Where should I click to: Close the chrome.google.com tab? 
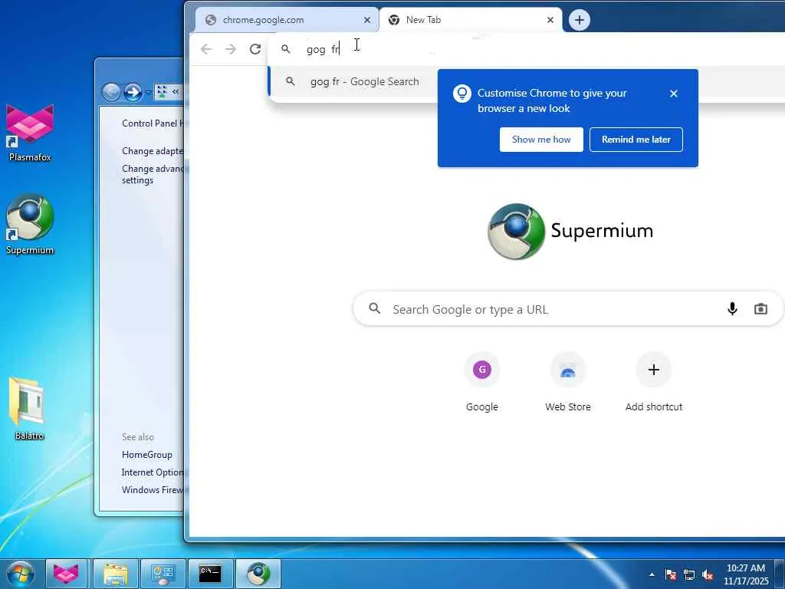coord(367,20)
